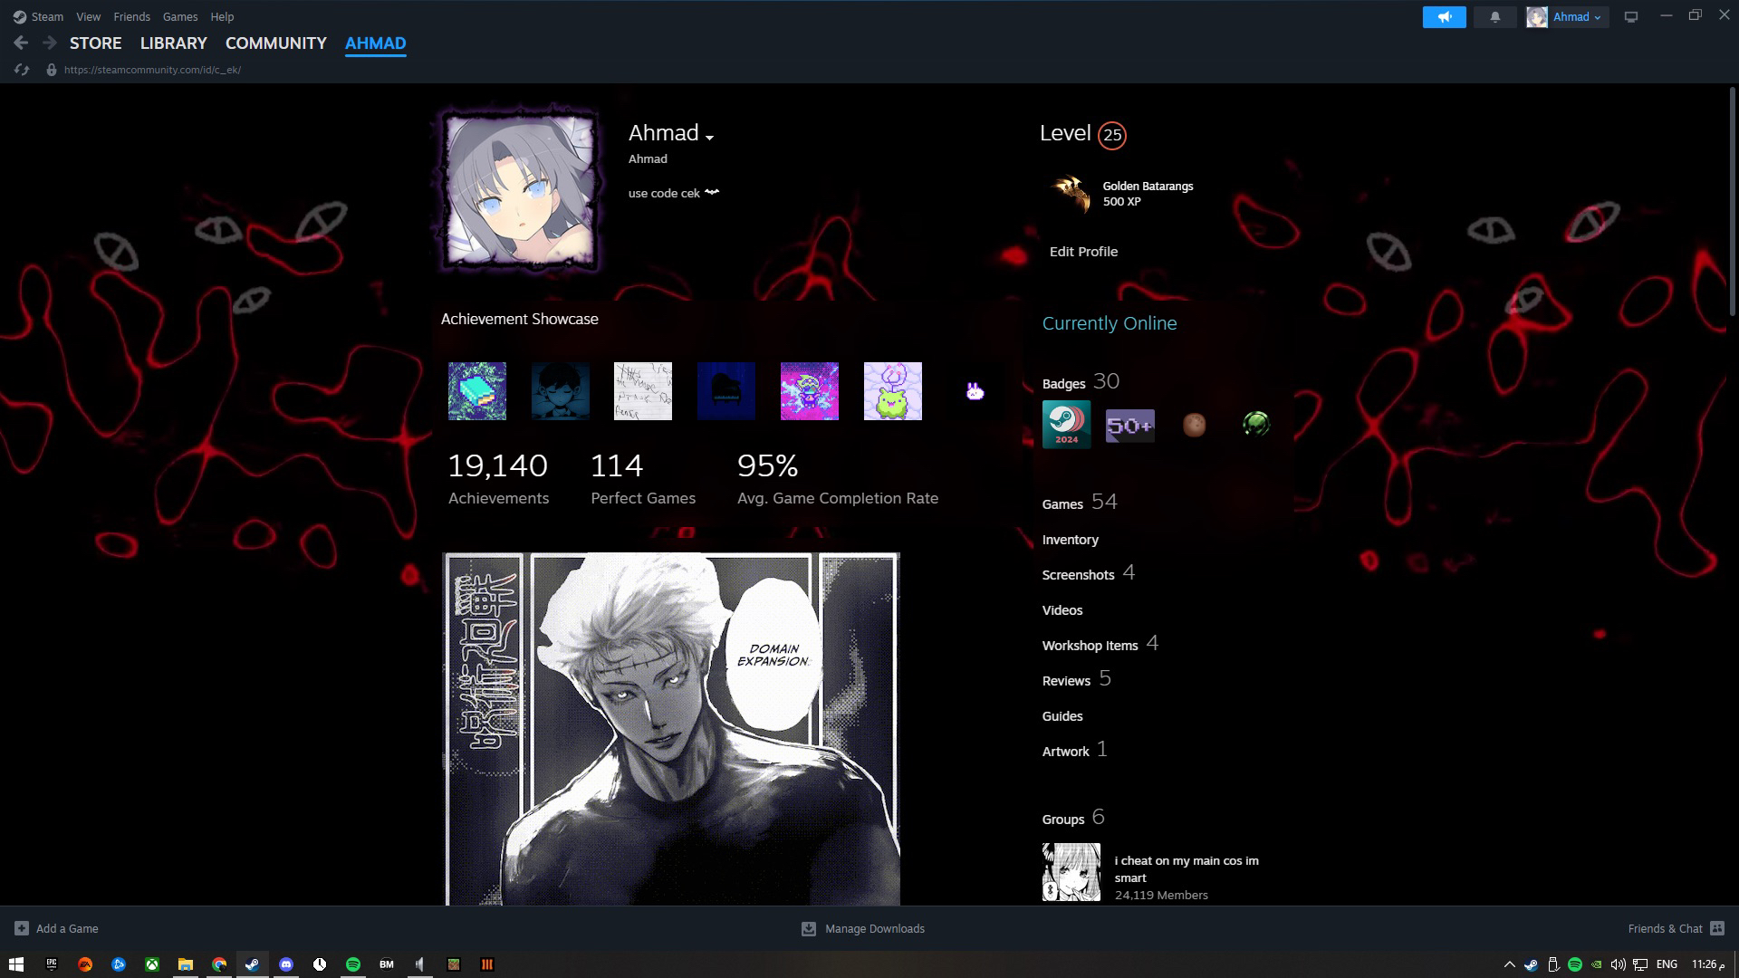Switch to the STORE tab
The height and width of the screenshot is (978, 1739).
(x=96, y=43)
